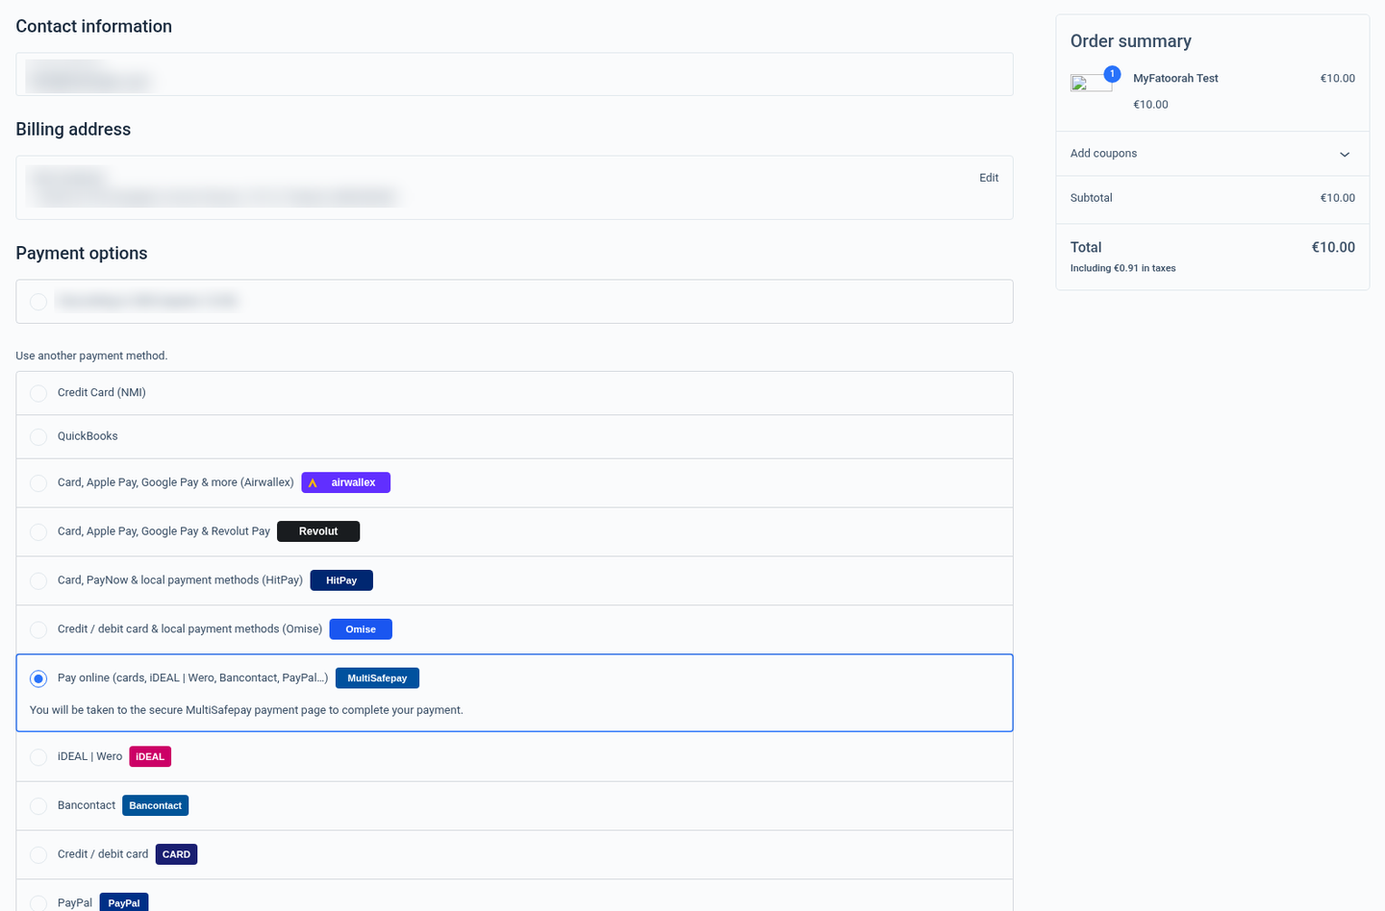Screen dimensions: 1385x911
Task: Click the Billing address heading
Action: tap(73, 130)
